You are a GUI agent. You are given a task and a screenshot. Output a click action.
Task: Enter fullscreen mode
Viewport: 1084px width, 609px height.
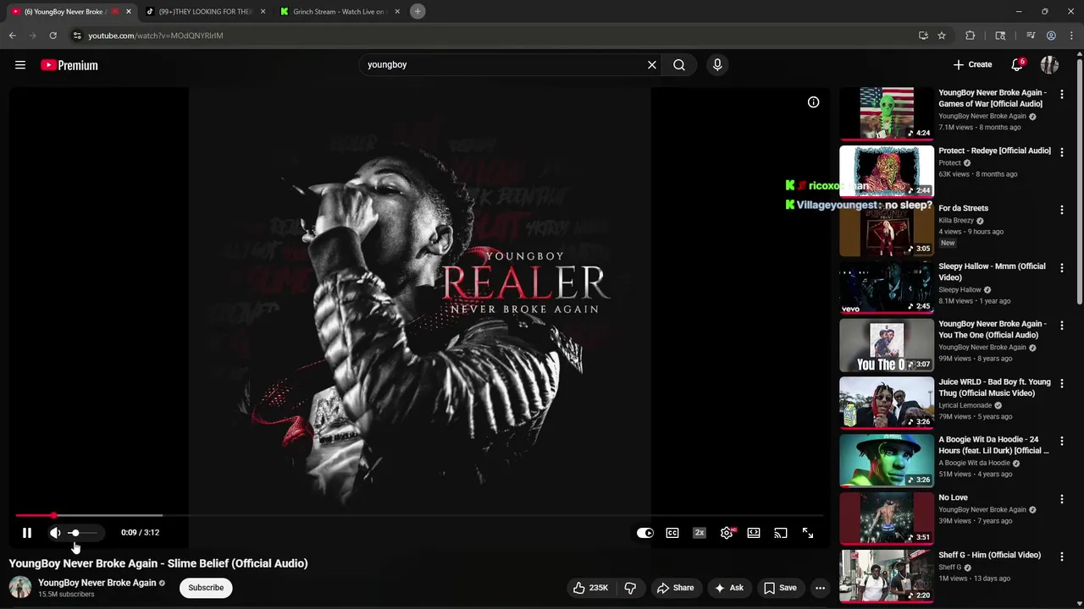[807, 533]
